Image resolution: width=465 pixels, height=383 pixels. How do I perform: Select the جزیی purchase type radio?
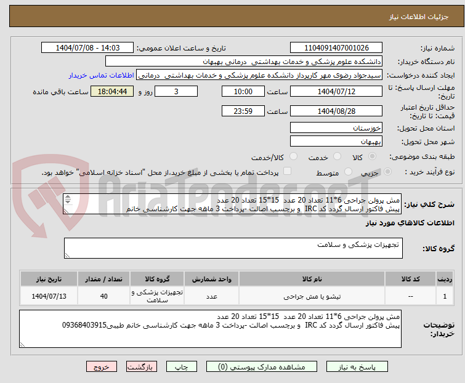387,172
